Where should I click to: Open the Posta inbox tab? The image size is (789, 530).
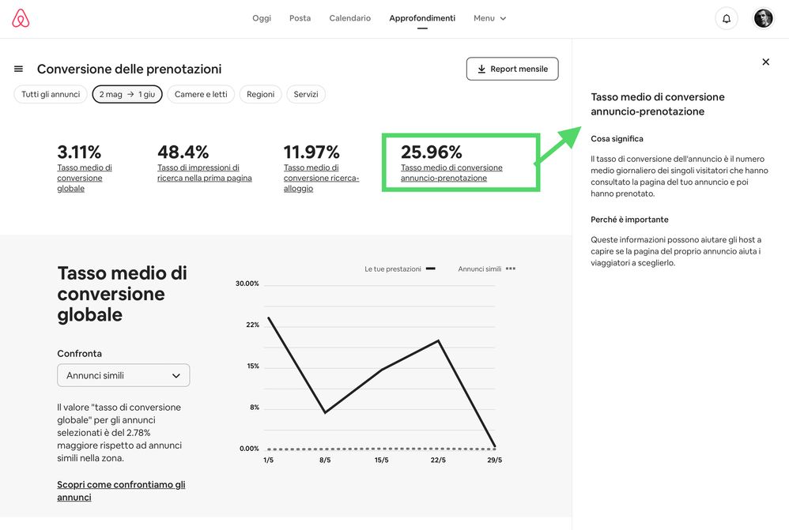tap(300, 19)
